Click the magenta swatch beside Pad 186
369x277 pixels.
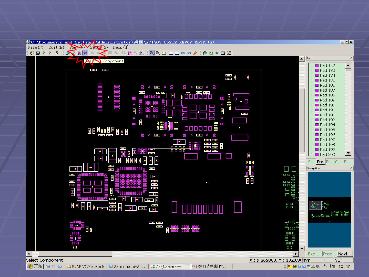tap(317, 85)
